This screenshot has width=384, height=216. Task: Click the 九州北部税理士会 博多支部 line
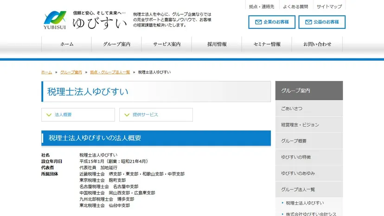[107, 199]
